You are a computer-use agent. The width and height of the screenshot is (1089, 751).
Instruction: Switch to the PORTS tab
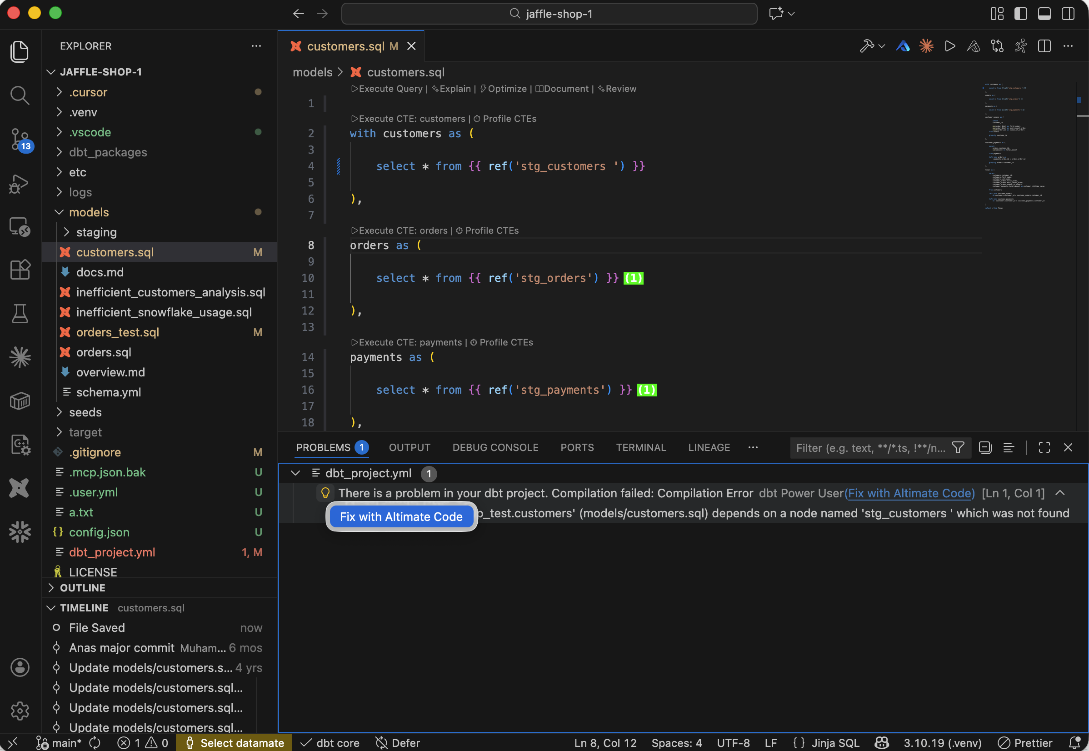pyautogui.click(x=577, y=447)
